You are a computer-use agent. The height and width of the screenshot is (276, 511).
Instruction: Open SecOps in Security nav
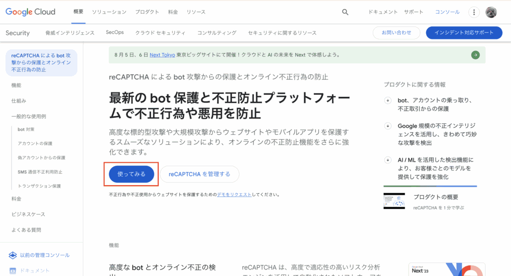click(x=115, y=32)
